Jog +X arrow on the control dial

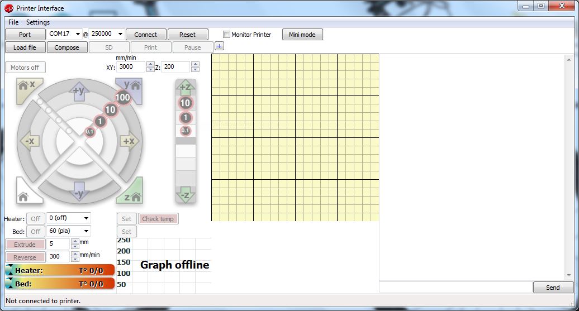click(x=129, y=141)
